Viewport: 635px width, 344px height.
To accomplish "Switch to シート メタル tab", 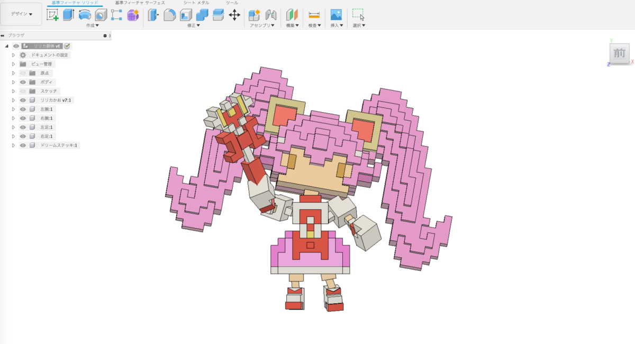I will (196, 3).
